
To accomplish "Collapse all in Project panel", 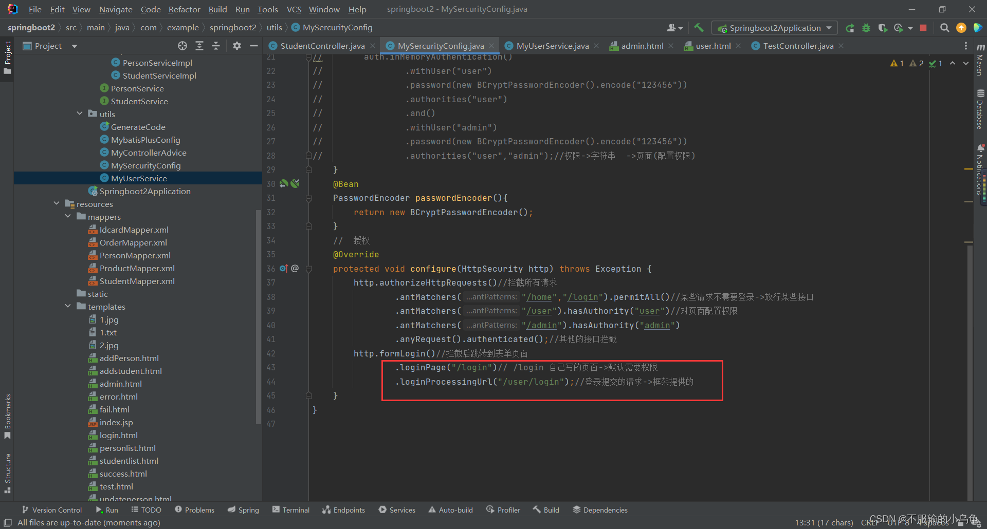I will 216,46.
